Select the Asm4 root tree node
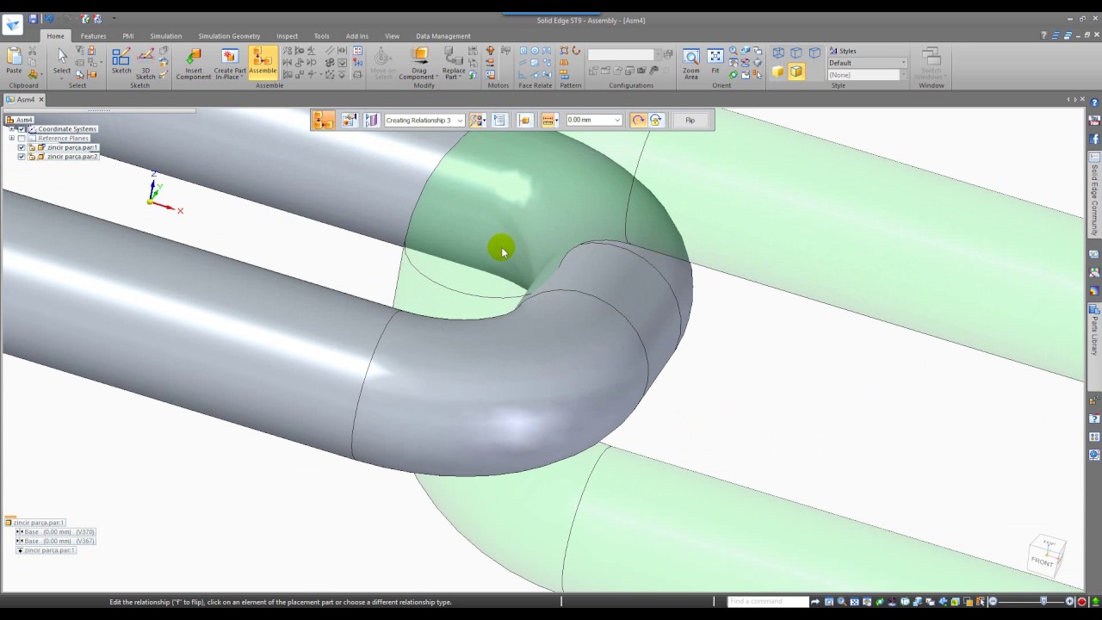 tap(19, 120)
